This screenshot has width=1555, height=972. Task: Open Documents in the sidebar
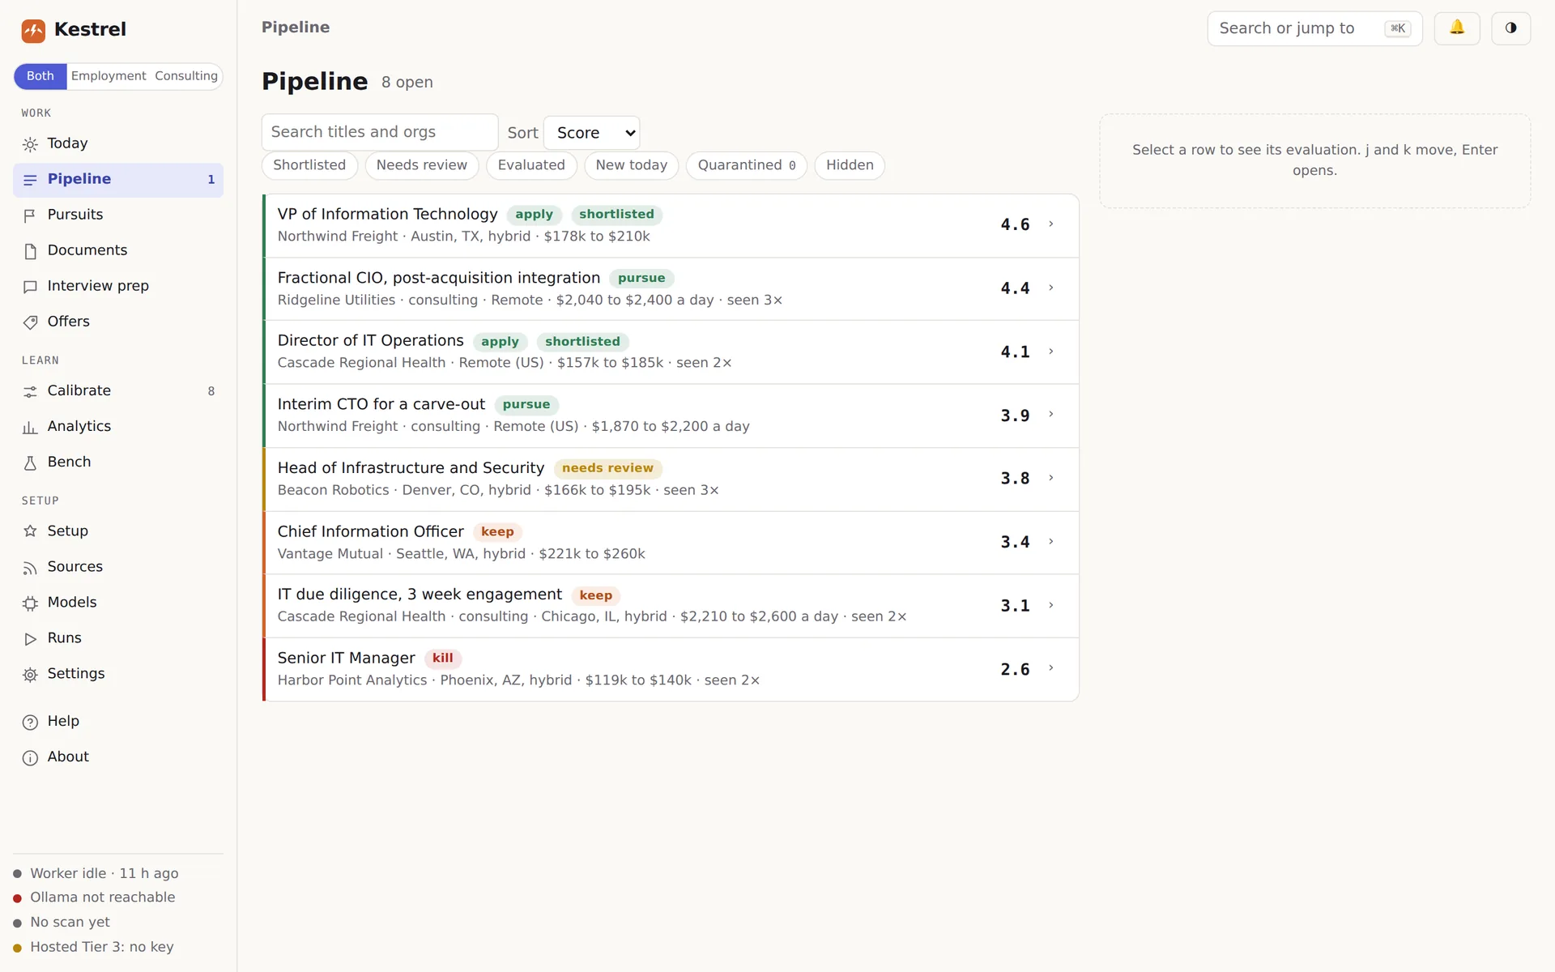pos(118,251)
